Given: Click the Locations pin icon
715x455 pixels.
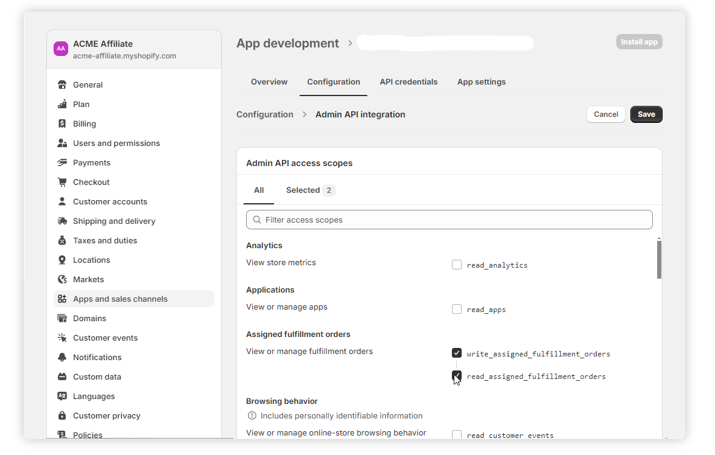Looking at the screenshot, I should click(62, 260).
